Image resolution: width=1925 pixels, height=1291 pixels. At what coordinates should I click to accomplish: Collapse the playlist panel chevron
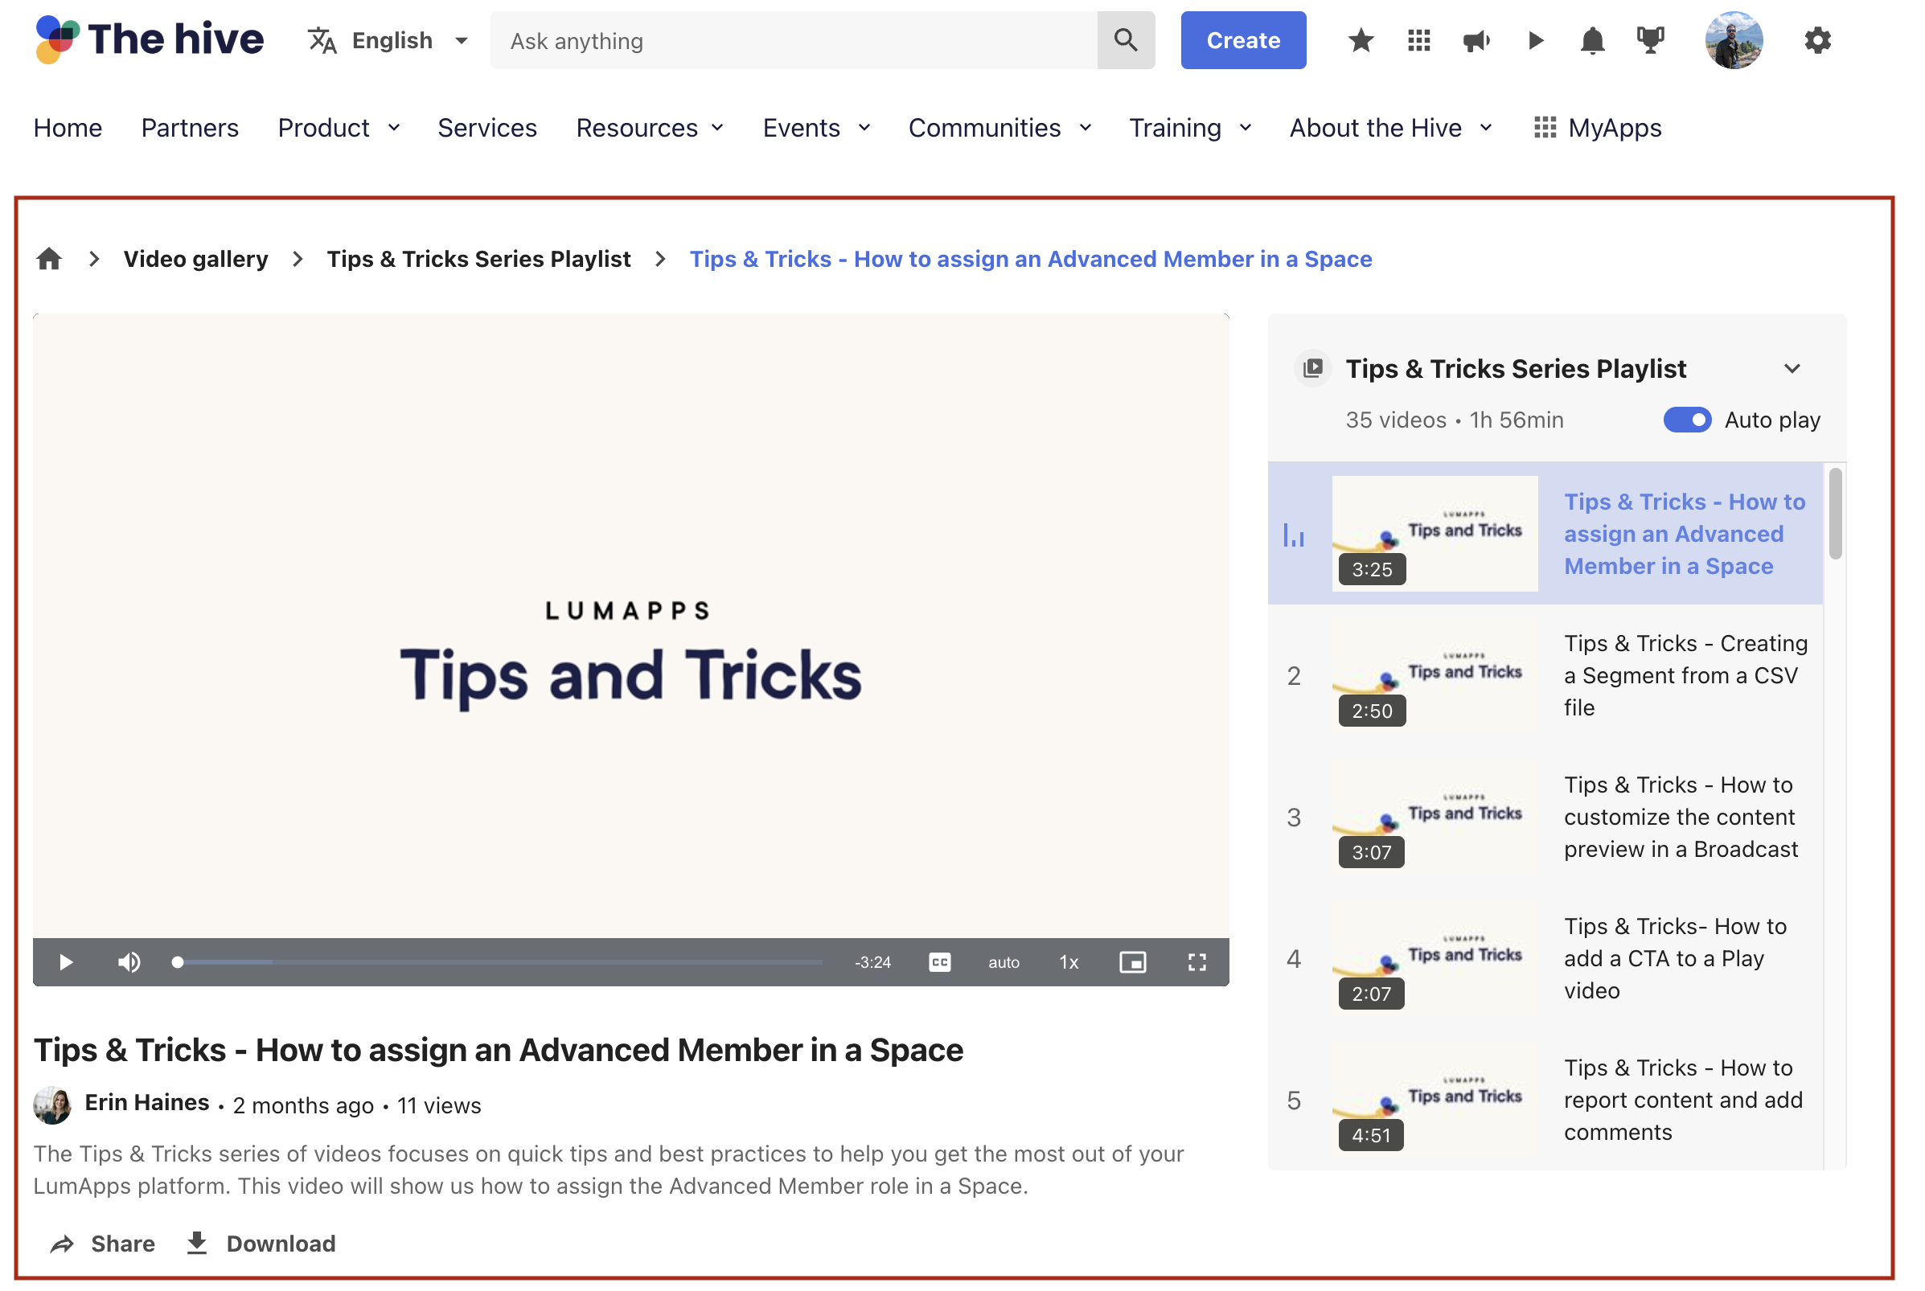[1792, 368]
